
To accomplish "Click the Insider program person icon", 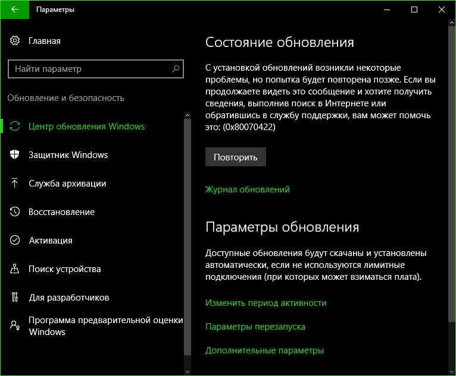I will tap(15, 326).
